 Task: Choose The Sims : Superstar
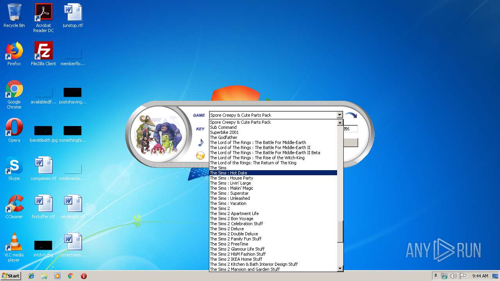(x=273, y=193)
